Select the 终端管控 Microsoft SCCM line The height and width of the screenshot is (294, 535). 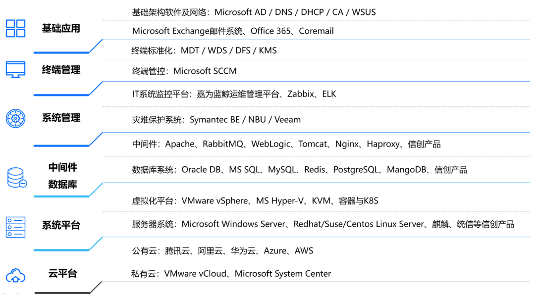click(x=184, y=71)
